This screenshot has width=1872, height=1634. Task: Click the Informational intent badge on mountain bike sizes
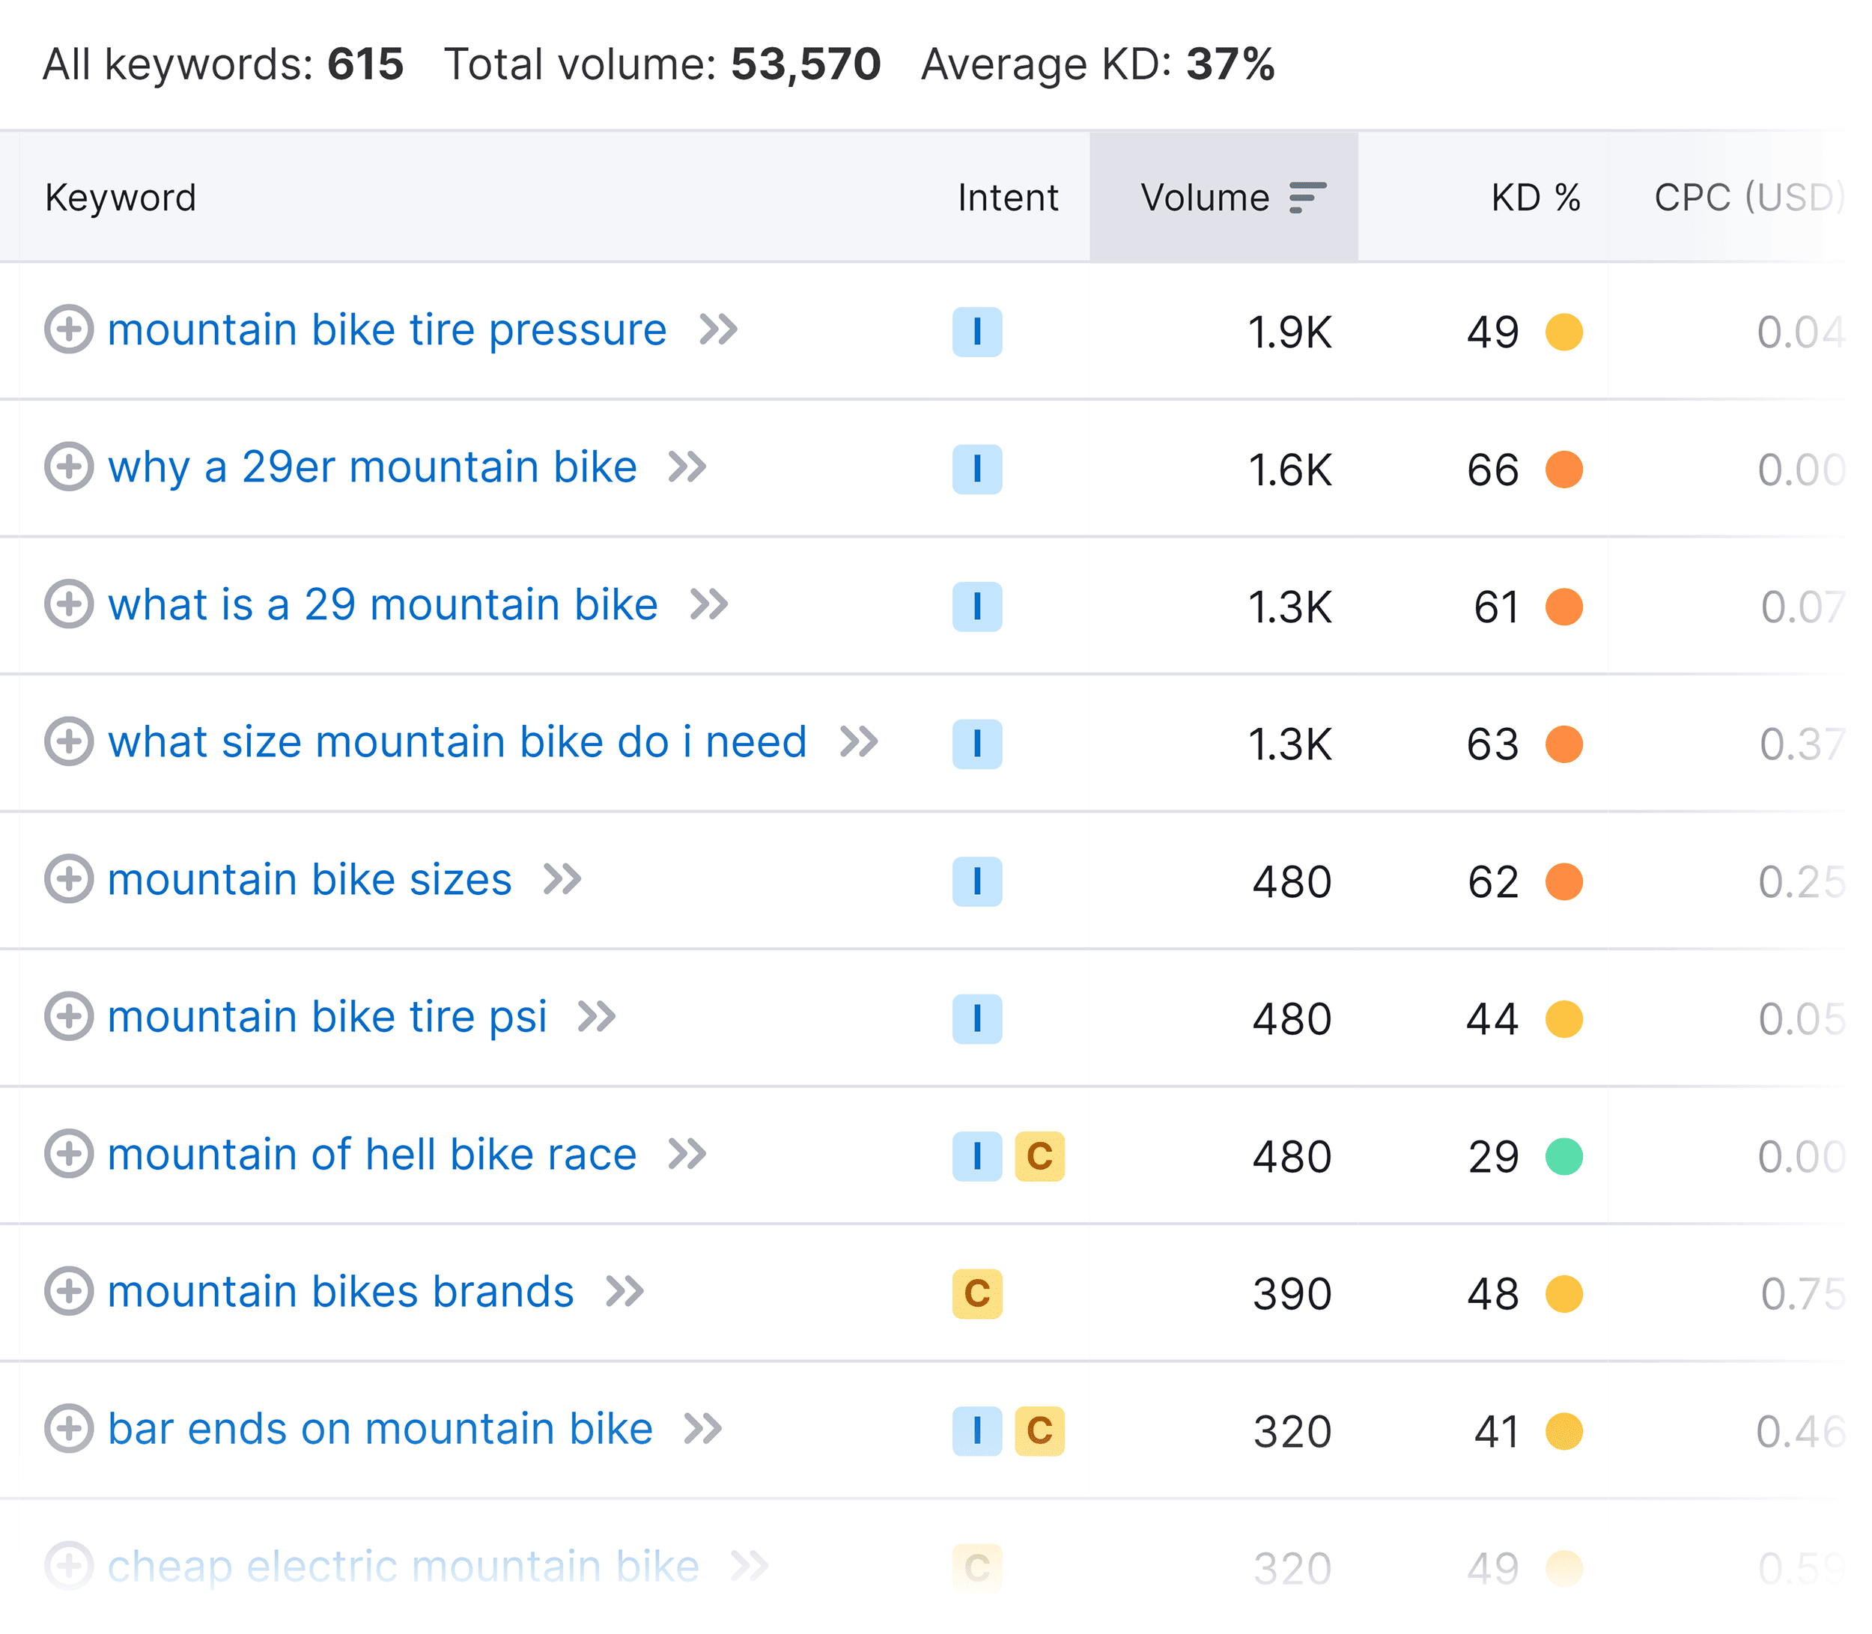976,881
